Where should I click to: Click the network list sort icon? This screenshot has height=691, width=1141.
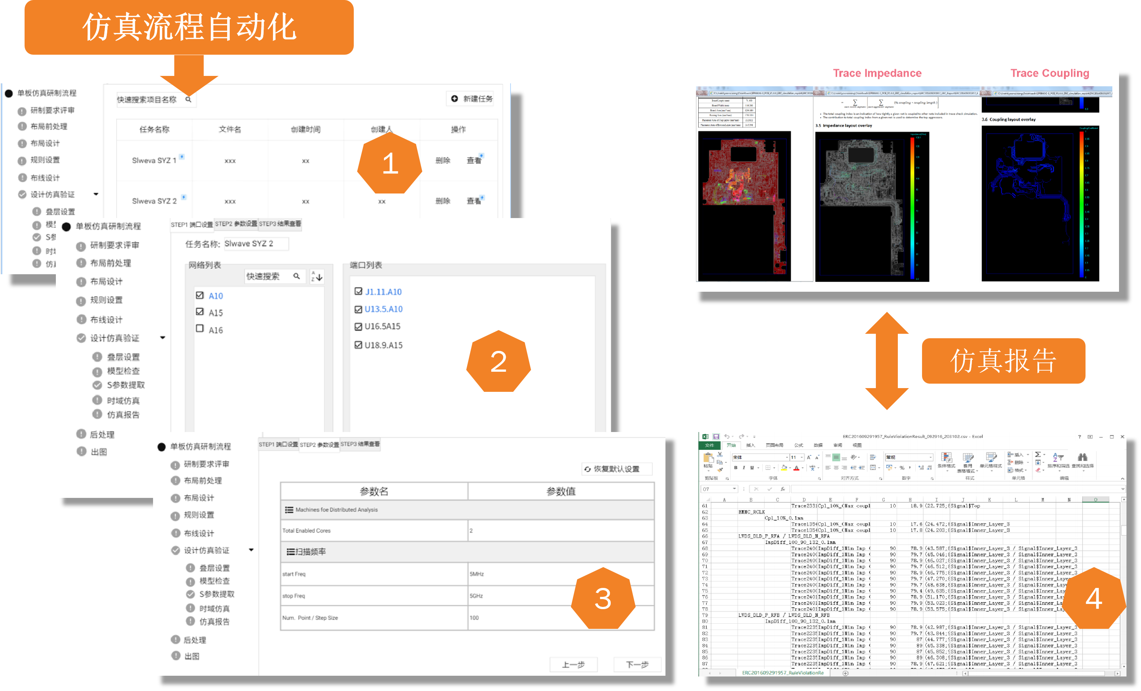tap(317, 276)
